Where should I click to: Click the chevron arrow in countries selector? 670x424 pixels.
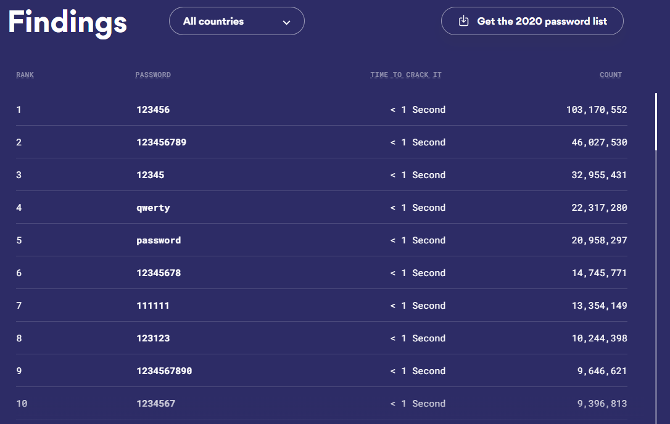click(x=286, y=22)
